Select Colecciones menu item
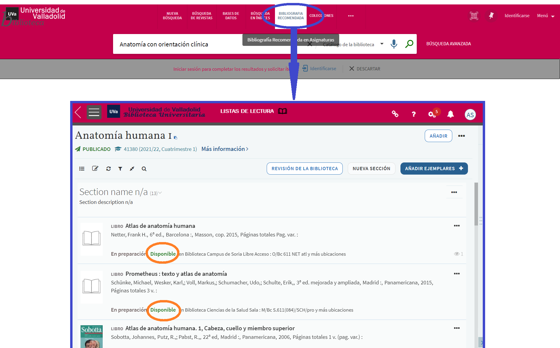Screen dimensions: 560x348 (321, 16)
